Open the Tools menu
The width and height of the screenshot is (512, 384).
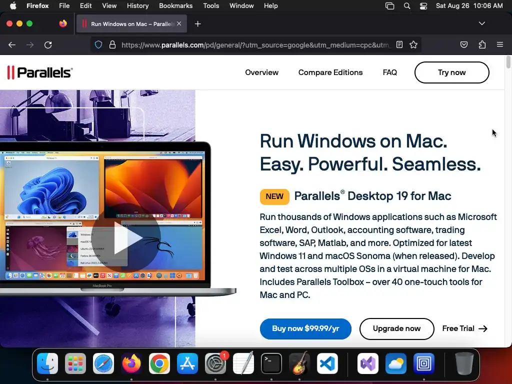tap(211, 6)
